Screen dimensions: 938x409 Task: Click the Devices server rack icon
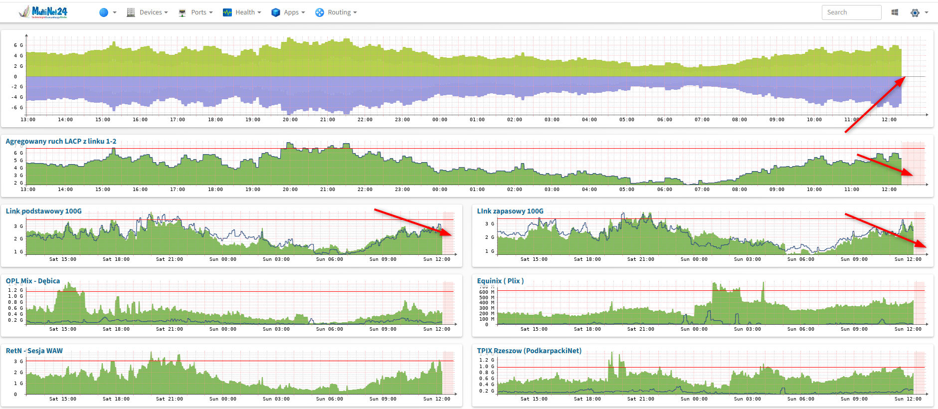tap(131, 12)
